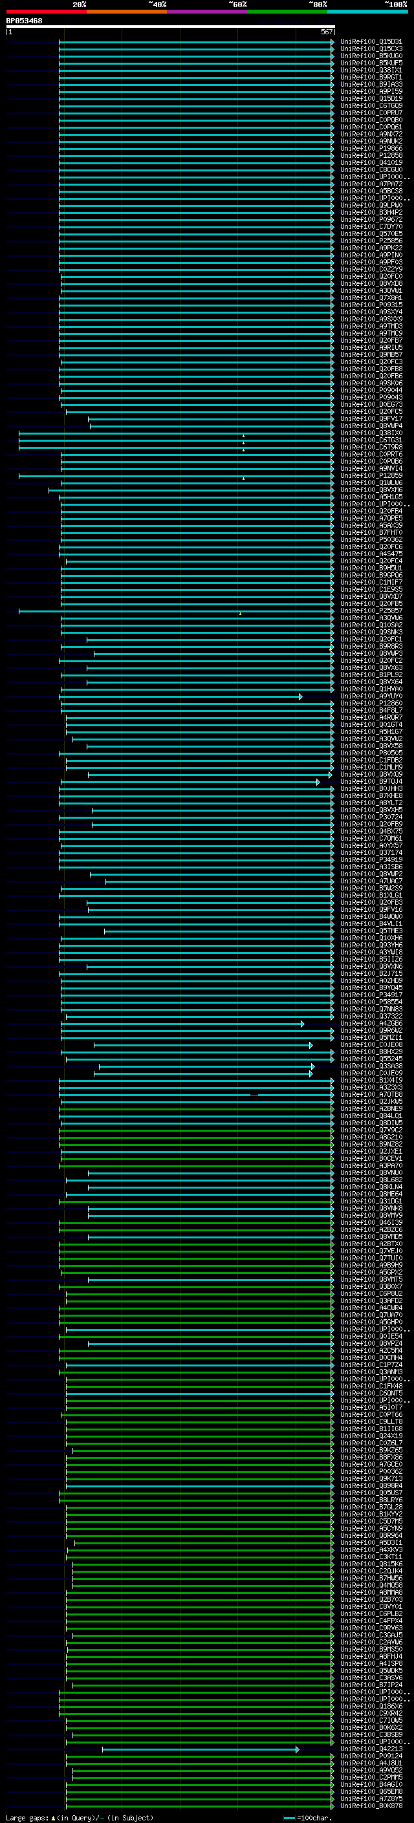
Task: Click the cyan ~100% identity legend segment
Action: (x=367, y=12)
